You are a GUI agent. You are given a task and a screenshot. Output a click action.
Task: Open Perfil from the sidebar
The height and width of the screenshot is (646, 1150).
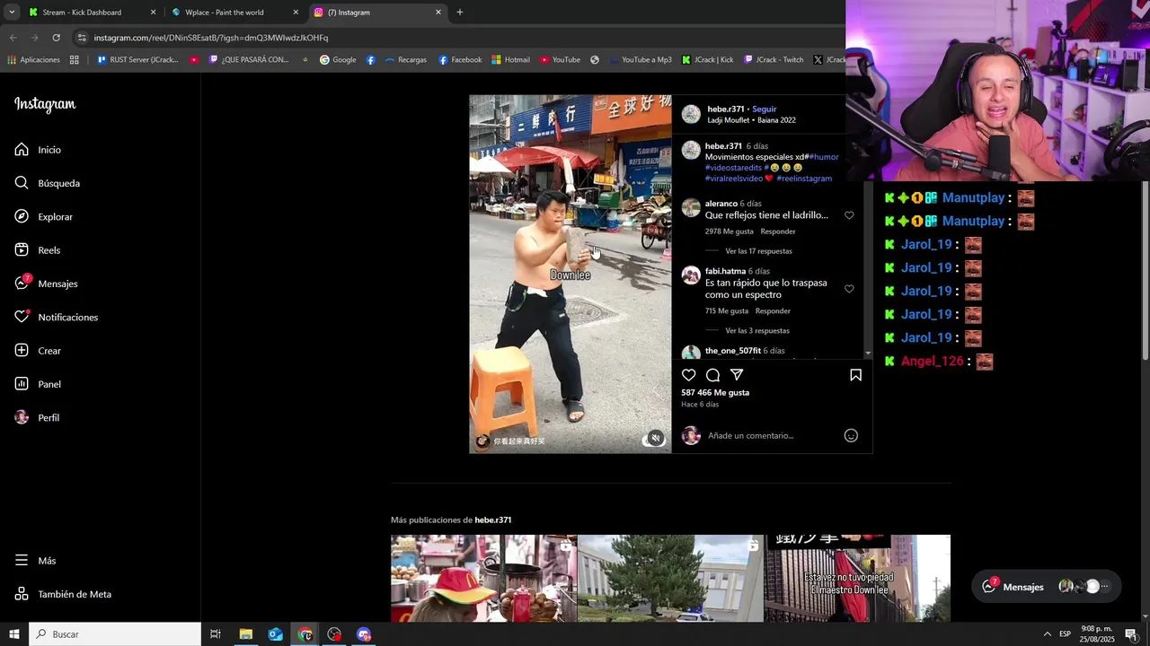pos(37,418)
